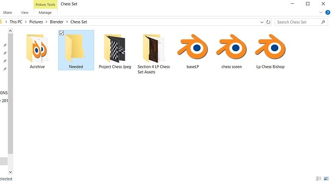
Task: Click the chess sceen file name label
Action: point(232,67)
